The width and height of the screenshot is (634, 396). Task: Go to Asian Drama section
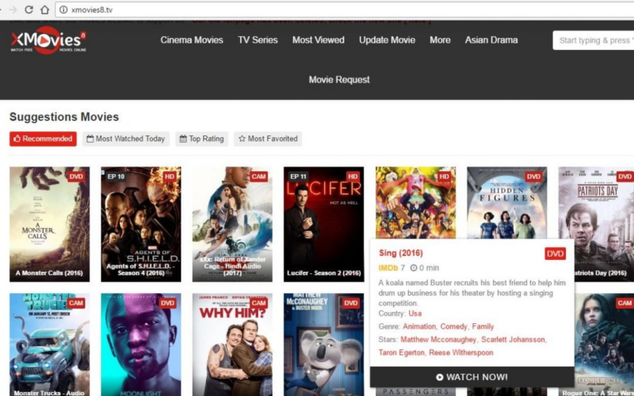pyautogui.click(x=491, y=40)
